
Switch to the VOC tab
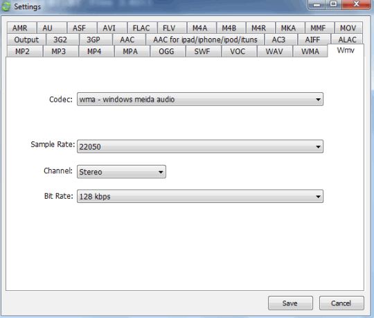[x=239, y=51]
